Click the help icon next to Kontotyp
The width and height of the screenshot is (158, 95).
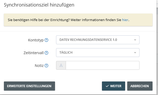point(46,40)
